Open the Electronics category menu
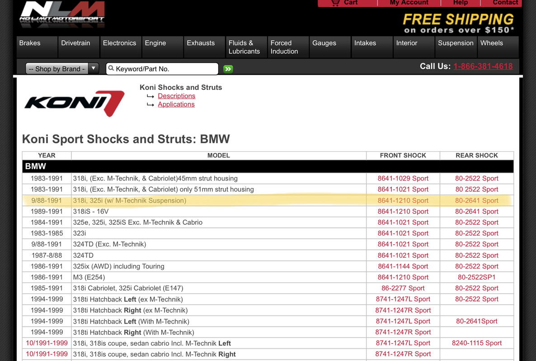This screenshot has height=361, width=536. [x=121, y=47]
